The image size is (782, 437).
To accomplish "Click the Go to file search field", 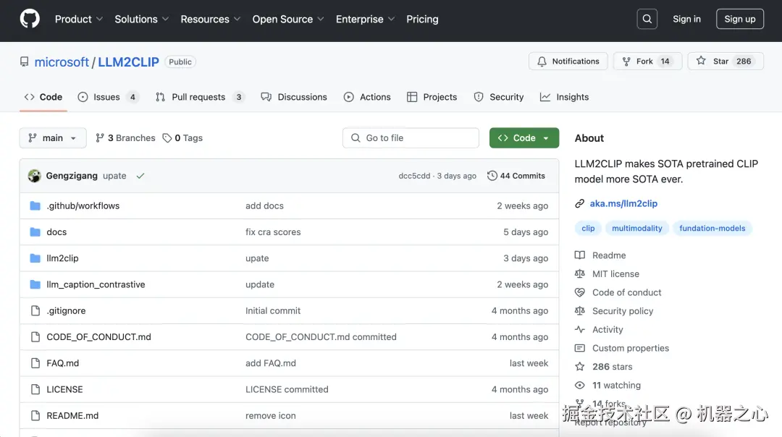I will click(411, 138).
